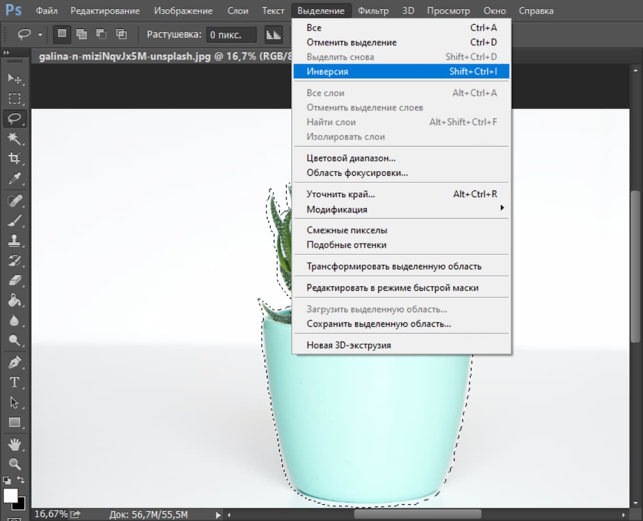Open the document info dropdown next to Док

click(218, 514)
